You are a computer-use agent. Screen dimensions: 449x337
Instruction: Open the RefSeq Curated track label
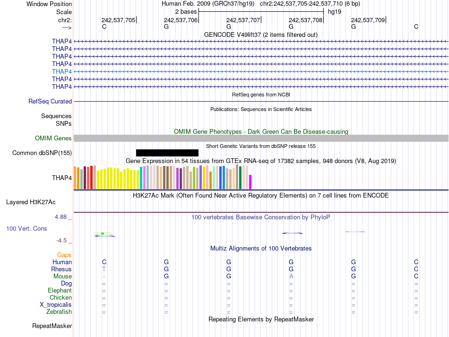click(x=50, y=101)
